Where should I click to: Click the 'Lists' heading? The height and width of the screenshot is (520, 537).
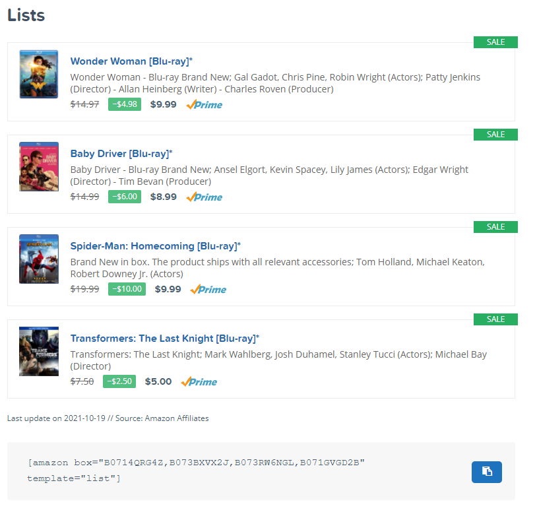[x=26, y=15]
